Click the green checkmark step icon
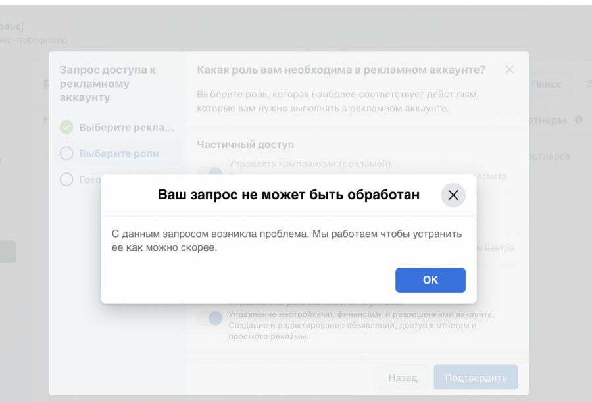Viewport: 592px width, 402px height. tap(66, 127)
